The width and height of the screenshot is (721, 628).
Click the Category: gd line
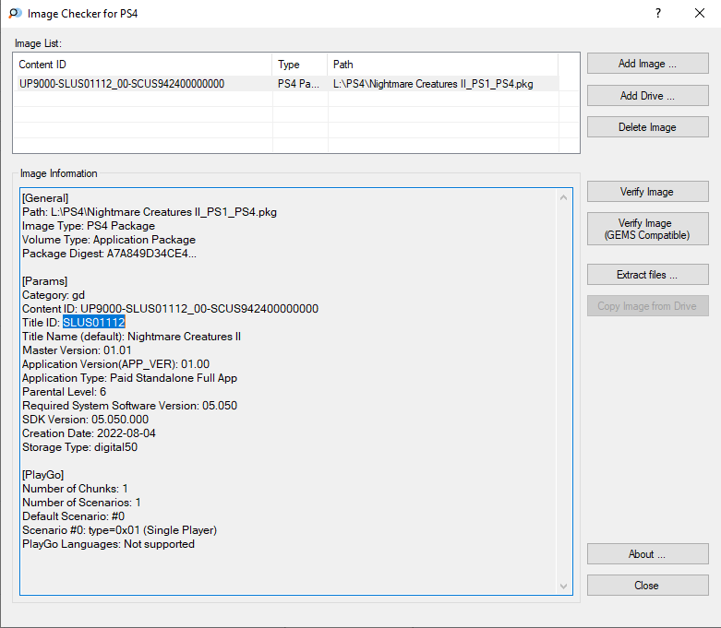click(x=54, y=295)
